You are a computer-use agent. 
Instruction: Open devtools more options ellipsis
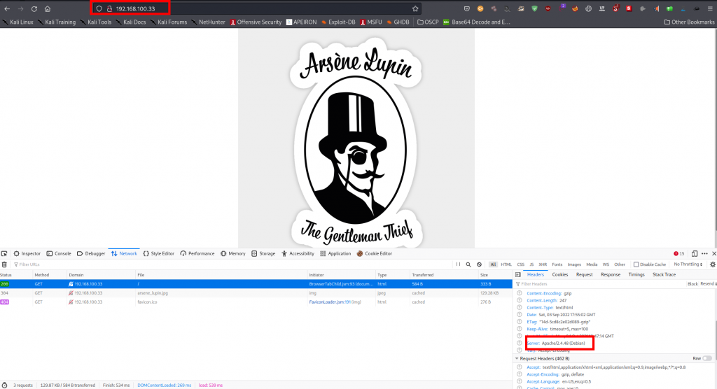704,253
